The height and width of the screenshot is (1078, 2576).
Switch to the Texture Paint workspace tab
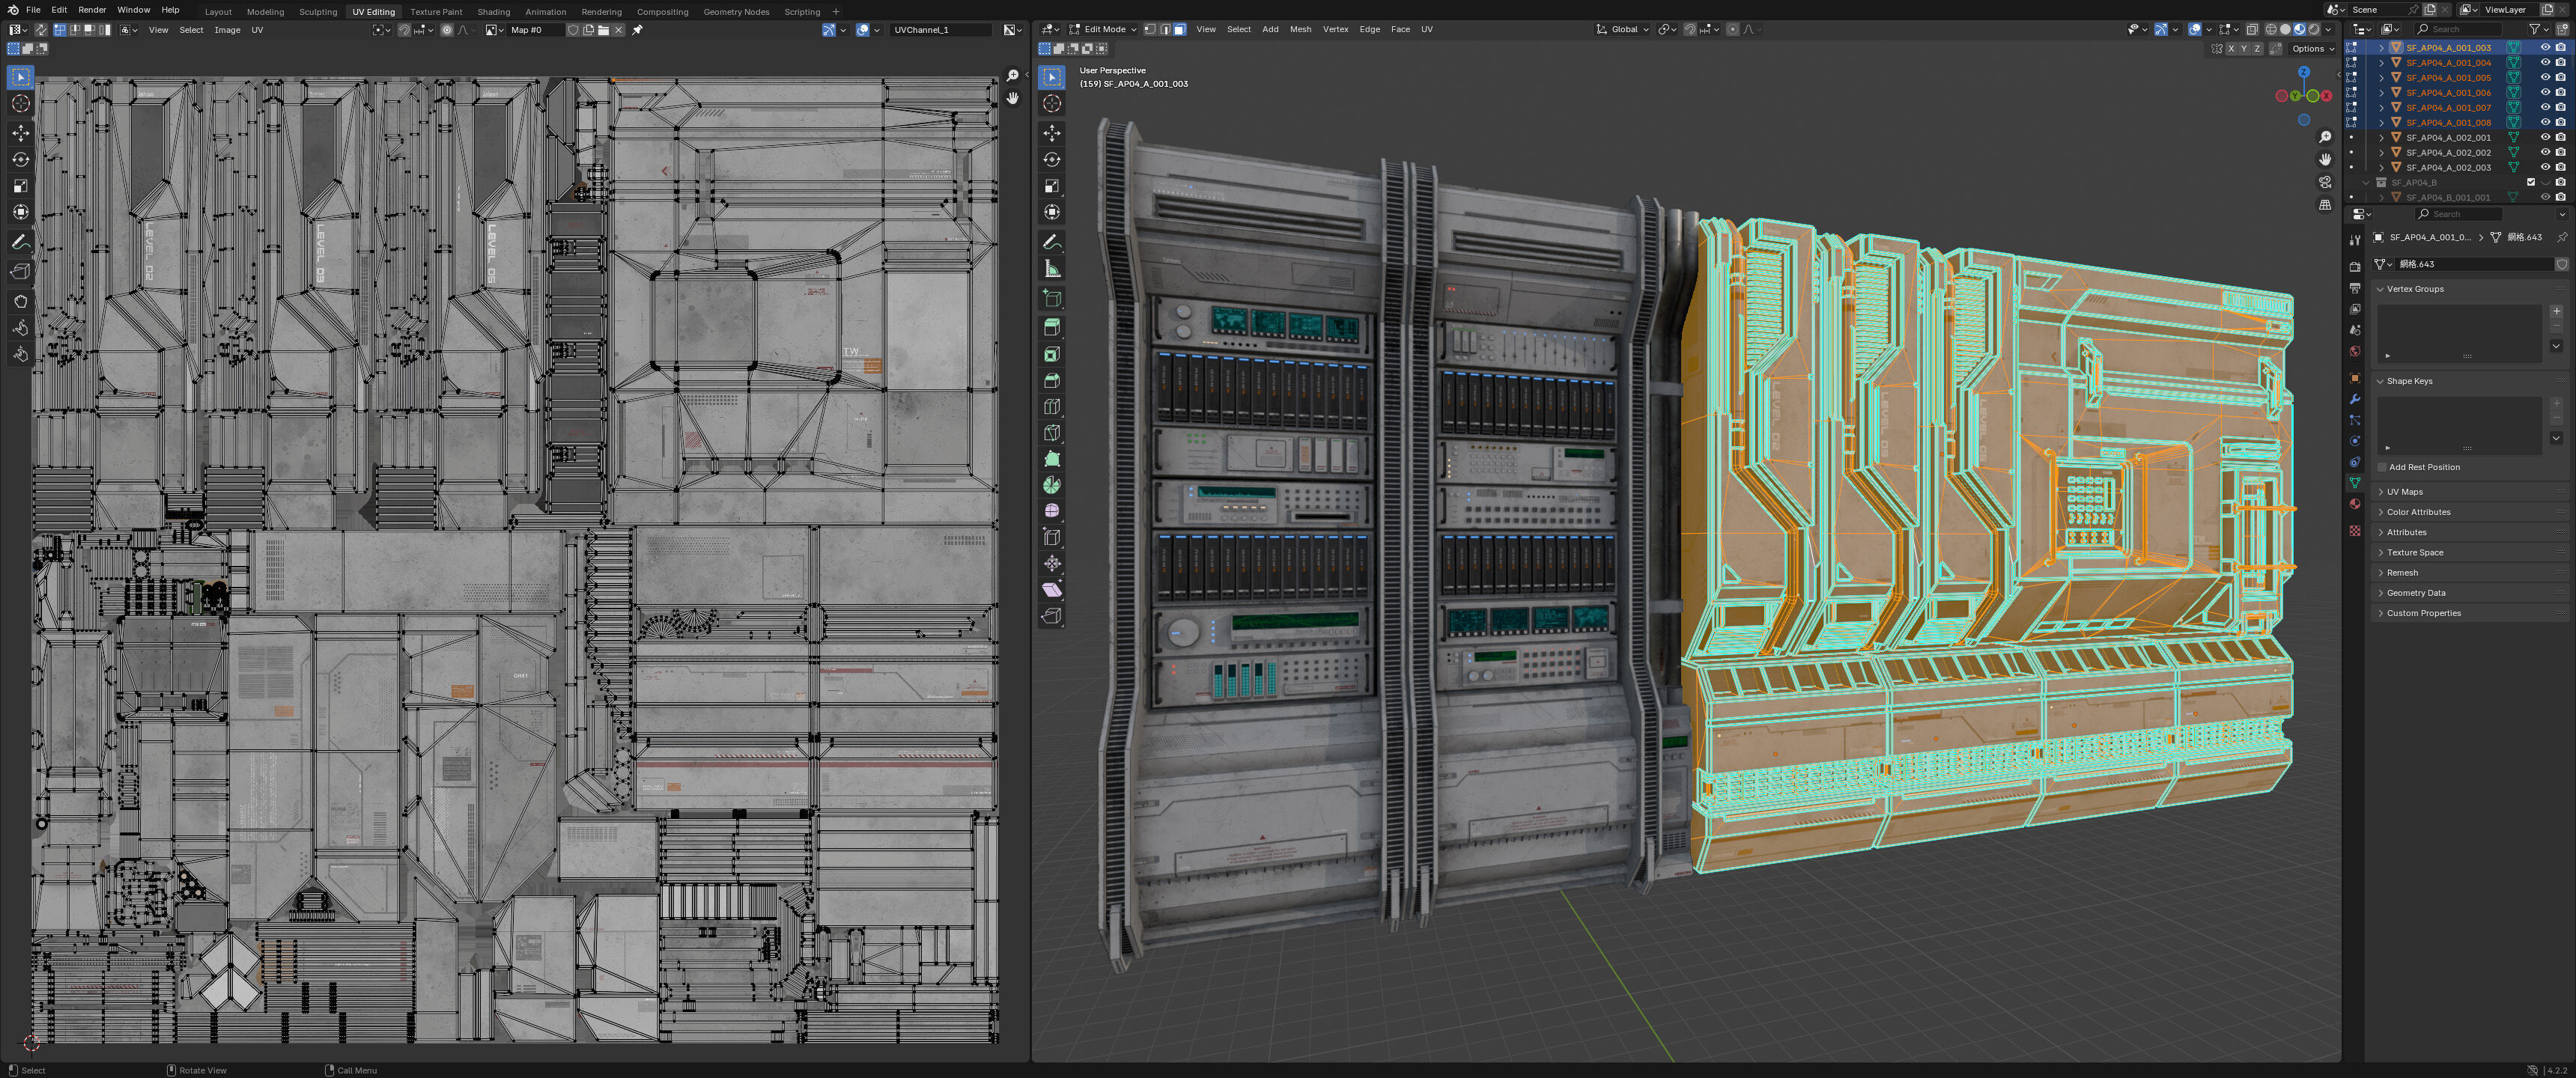pos(436,12)
